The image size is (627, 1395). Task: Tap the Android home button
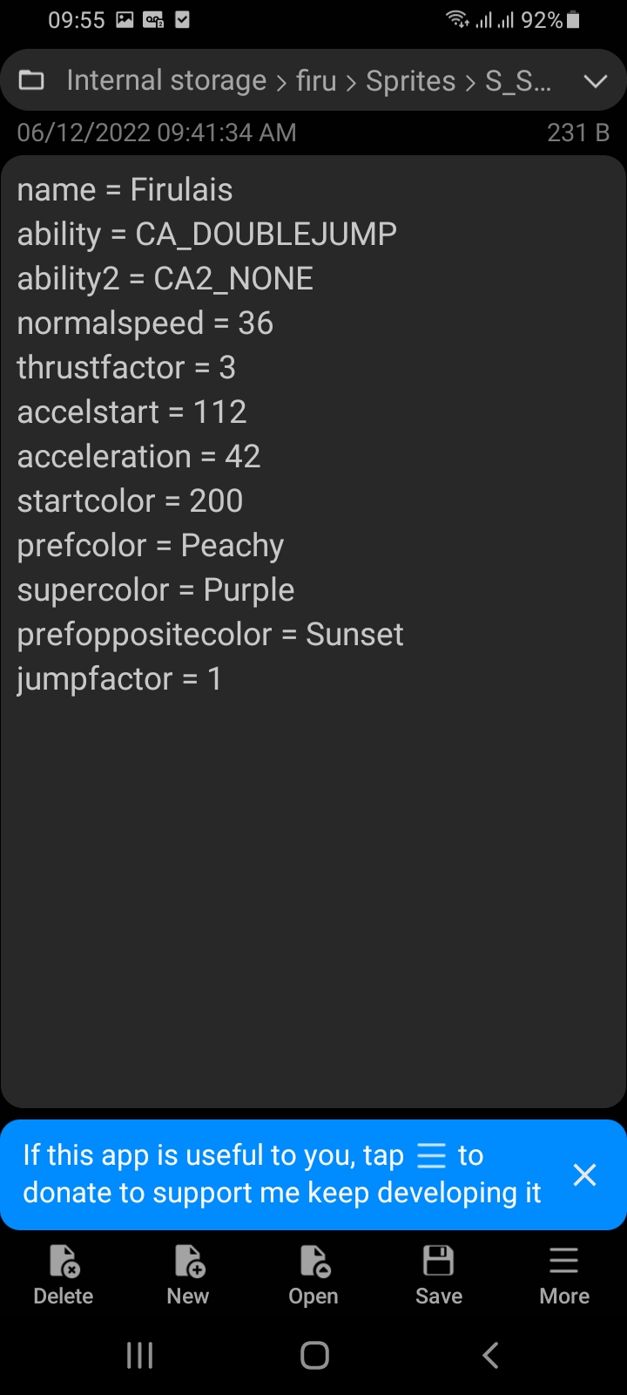click(314, 1355)
